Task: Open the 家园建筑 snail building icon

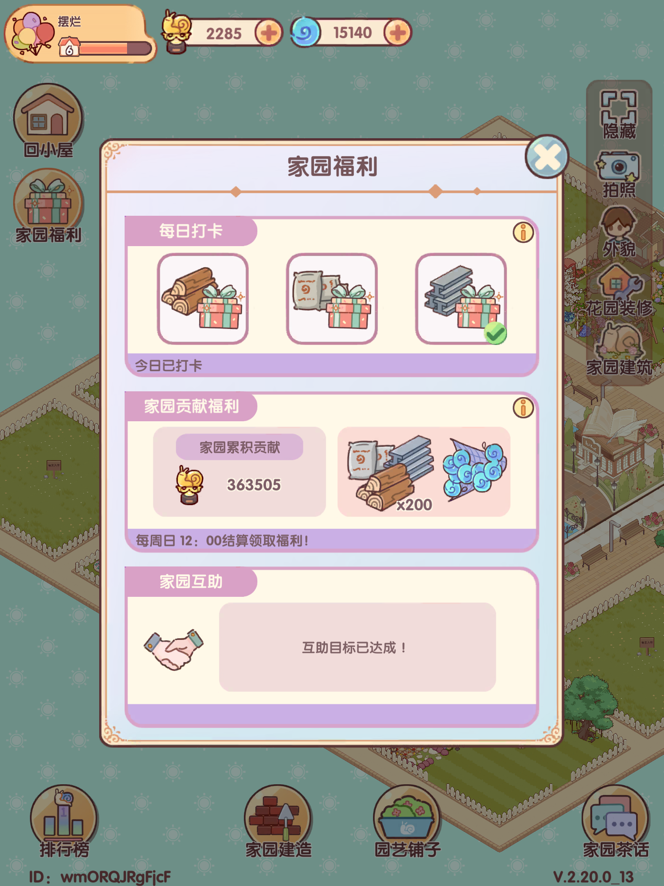Action: pyautogui.click(x=619, y=349)
